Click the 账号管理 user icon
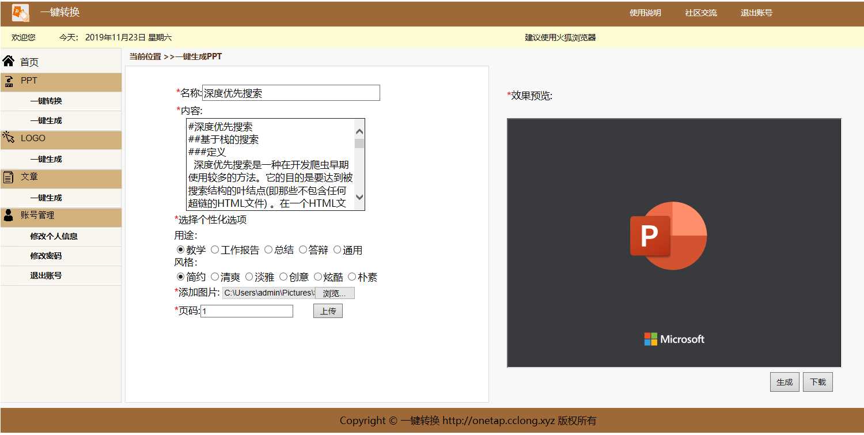 (x=9, y=215)
